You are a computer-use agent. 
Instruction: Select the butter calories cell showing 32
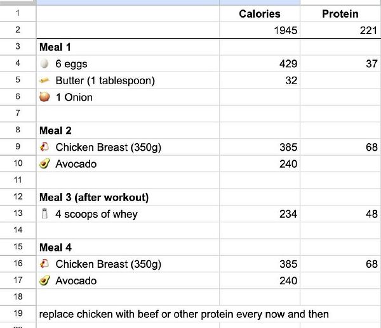[x=259, y=80]
